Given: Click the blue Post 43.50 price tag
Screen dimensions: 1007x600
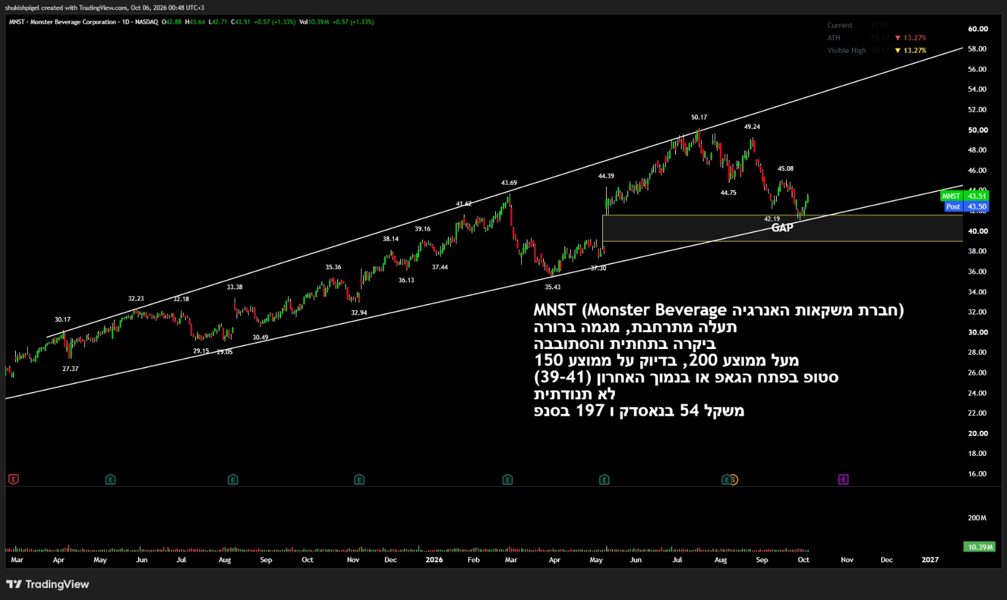Looking at the screenshot, I should pos(966,206).
